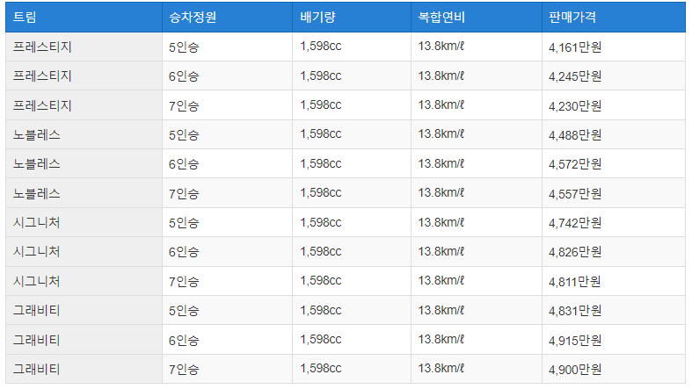Click 13.8km/ℓ in the 4,915만원 row
Screen dimensions: 692x389
[441, 339]
